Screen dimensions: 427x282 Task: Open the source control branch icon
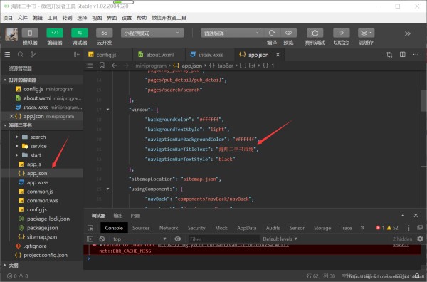click(x=33, y=55)
